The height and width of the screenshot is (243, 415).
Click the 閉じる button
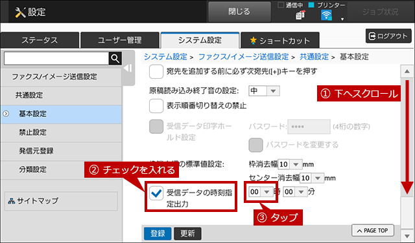click(x=239, y=12)
